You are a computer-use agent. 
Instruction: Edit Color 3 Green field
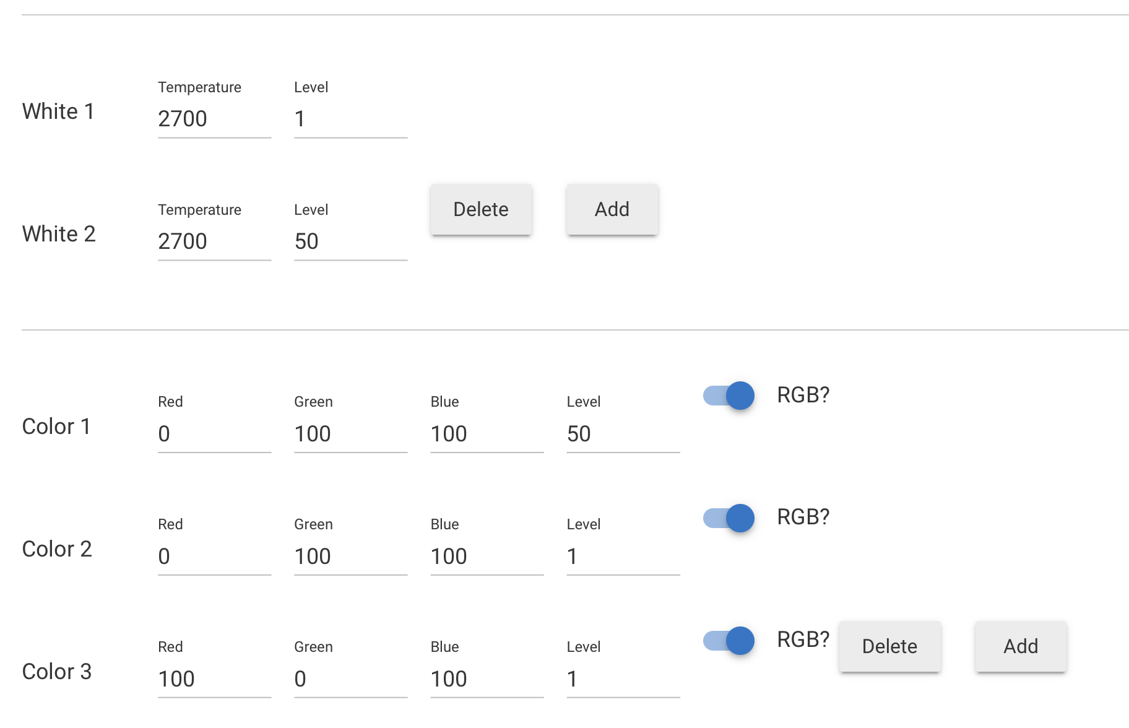351,679
